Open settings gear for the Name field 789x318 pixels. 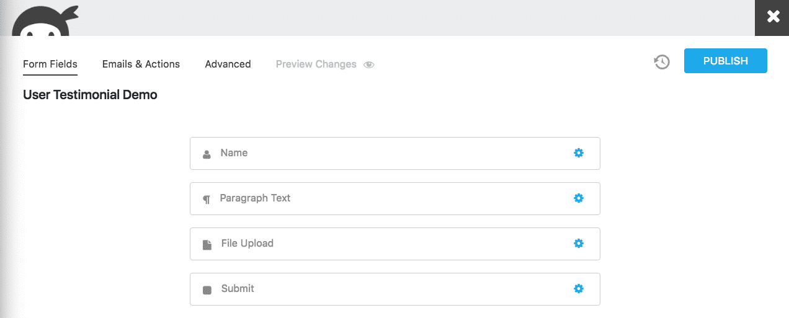click(579, 153)
